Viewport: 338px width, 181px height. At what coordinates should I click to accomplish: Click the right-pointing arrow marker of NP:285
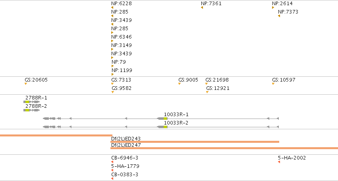112,33
